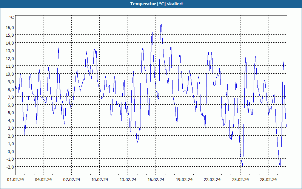
Task: Click the 01.02.24 date label
Action: 15,180
